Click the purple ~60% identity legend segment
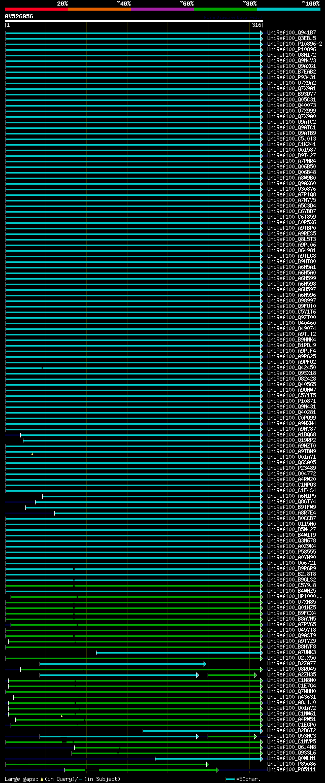The height and width of the screenshot is (783, 325). tap(162, 9)
